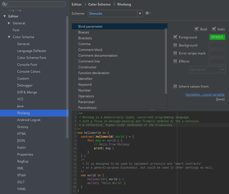Image resolution: width=229 pixels, height=194 pixels.
Task: Open the scheme gear actions menu
Action: 148,13
